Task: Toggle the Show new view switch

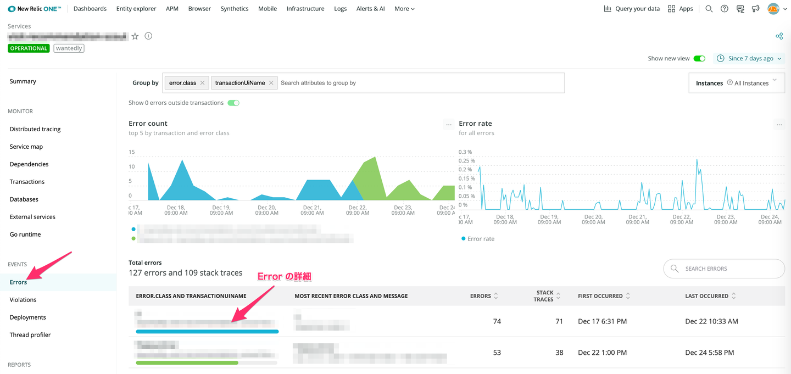Action: tap(699, 59)
